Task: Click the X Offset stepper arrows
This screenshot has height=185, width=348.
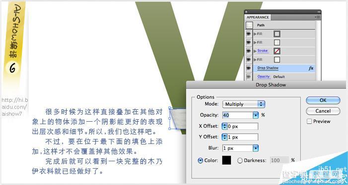Action: pos(224,127)
